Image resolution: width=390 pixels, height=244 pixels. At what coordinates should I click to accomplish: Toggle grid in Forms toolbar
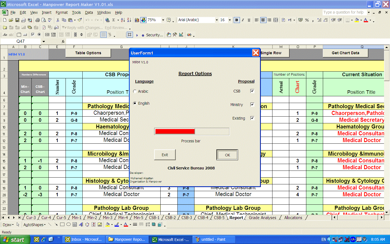click(x=103, y=35)
